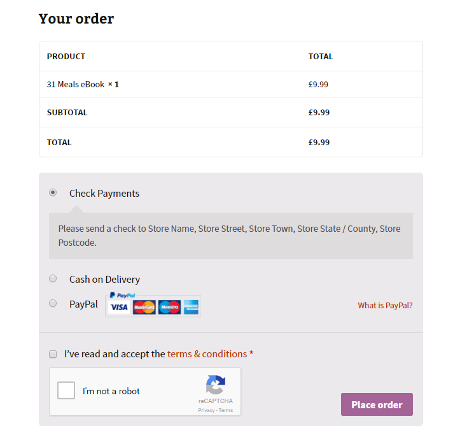Open the reCAPTCHA Terms link

(226, 410)
